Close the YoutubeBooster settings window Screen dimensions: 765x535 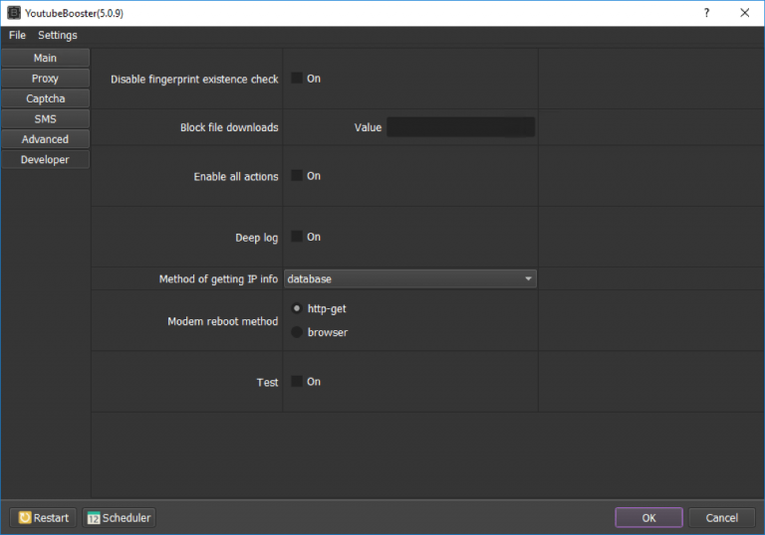744,13
